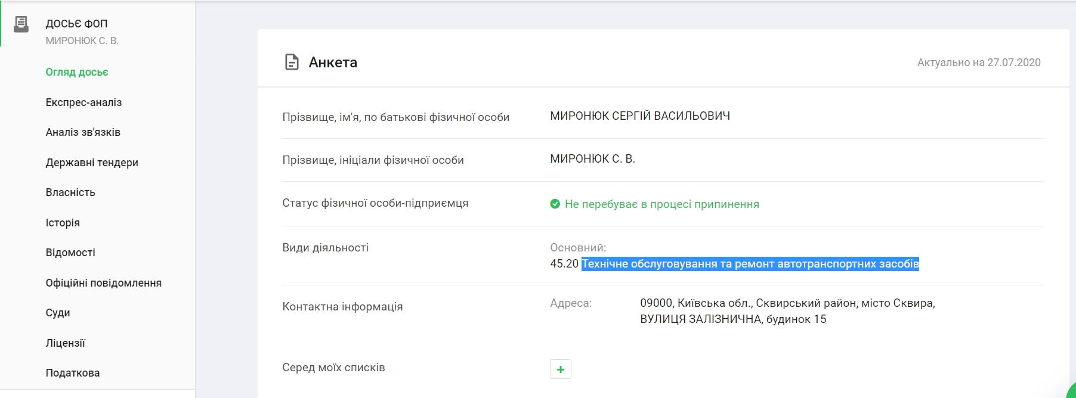The height and width of the screenshot is (398, 1076).
Task: Open Державні тендери section
Action: pyautogui.click(x=92, y=163)
